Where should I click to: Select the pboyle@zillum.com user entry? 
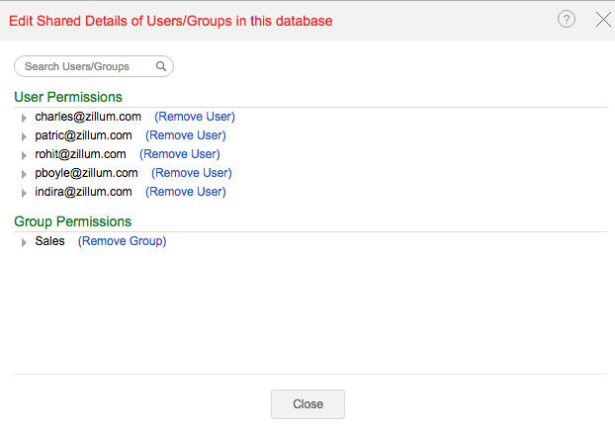point(86,173)
